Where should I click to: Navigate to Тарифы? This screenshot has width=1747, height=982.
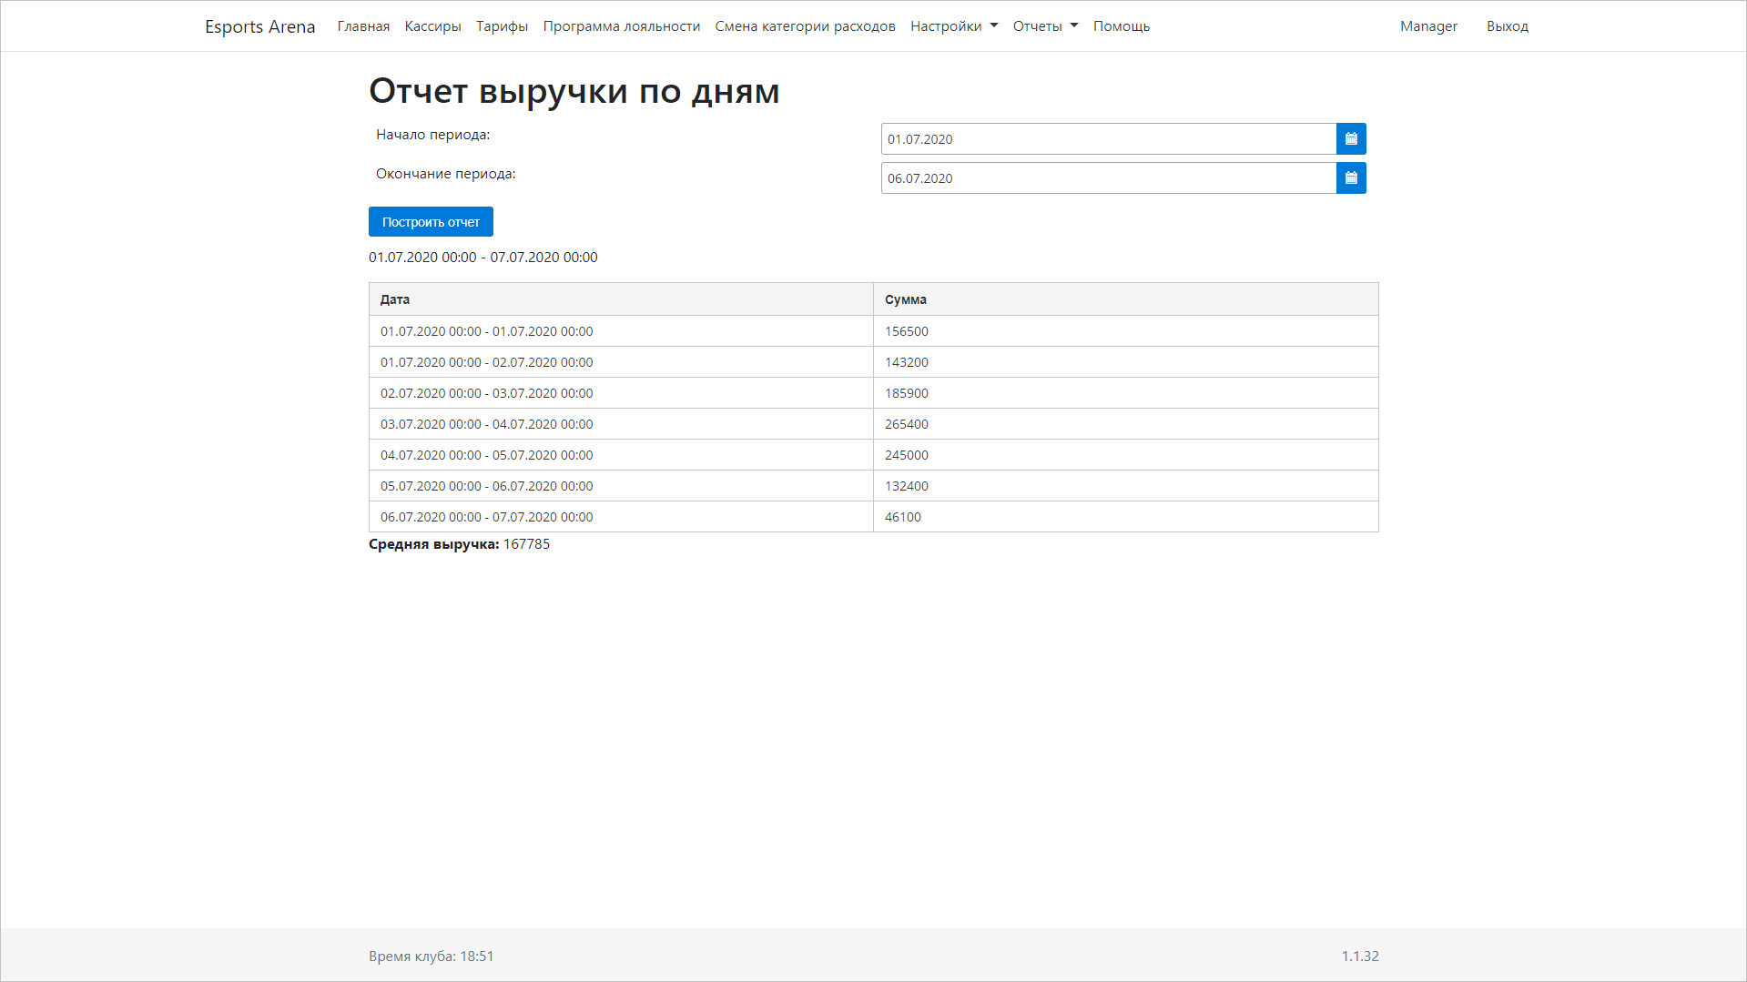pos(502,25)
